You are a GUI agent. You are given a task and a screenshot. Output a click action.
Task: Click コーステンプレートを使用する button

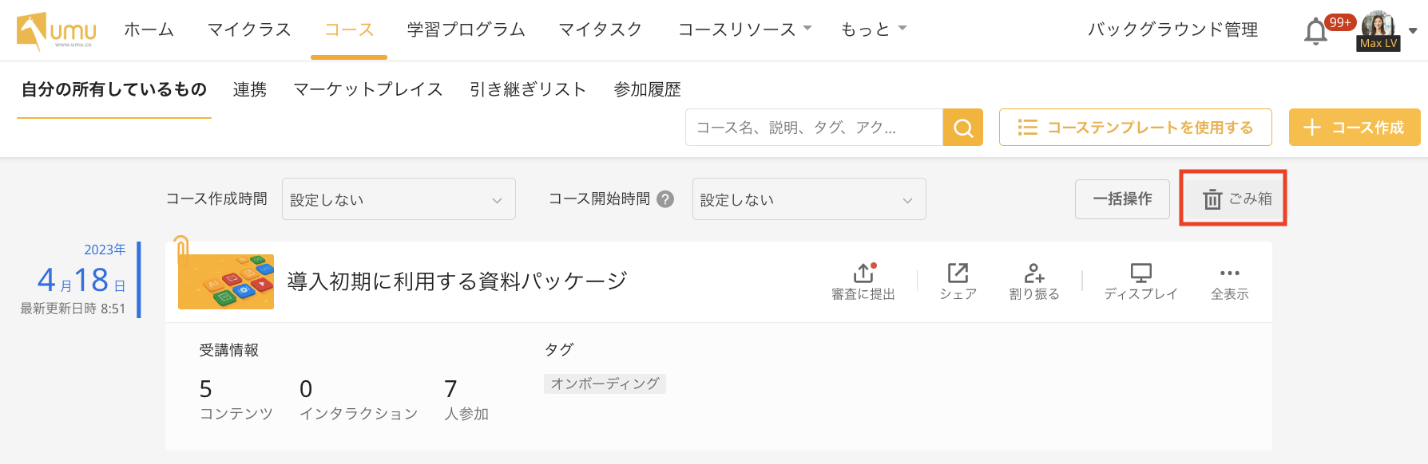coord(1135,128)
